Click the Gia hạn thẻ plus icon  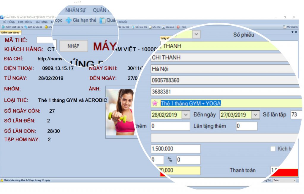coord(69,20)
